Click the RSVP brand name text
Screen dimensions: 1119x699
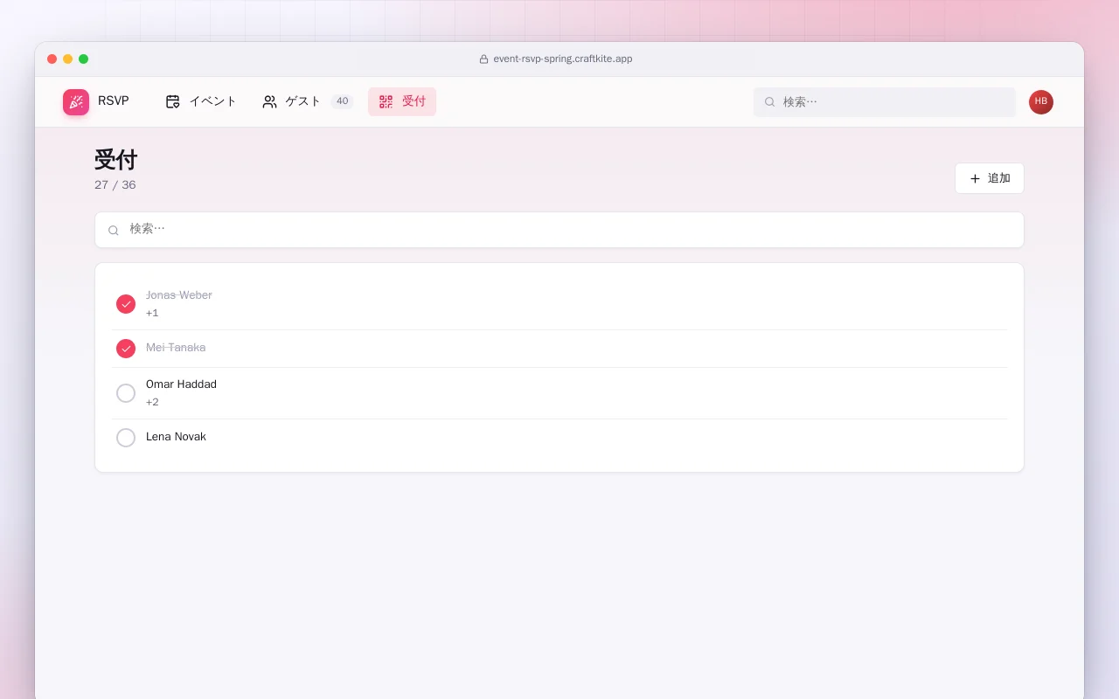(114, 101)
